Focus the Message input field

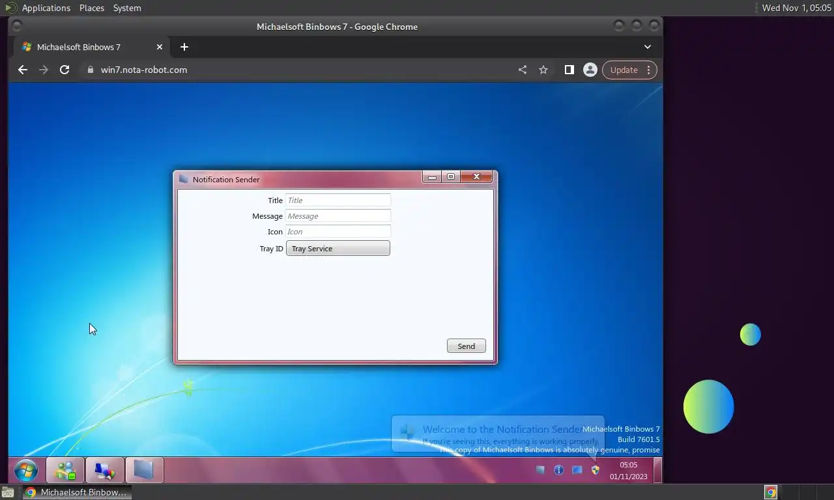338,216
